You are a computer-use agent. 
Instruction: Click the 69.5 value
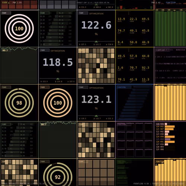(x=145, y=19)
